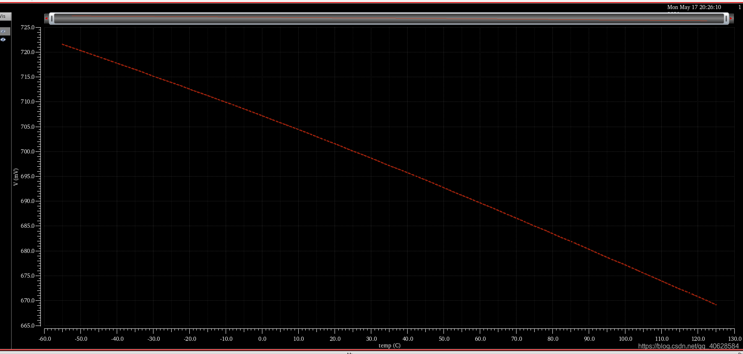The image size is (743, 354).
Task: Select the "temp (C)" x-axis title
Action: click(x=389, y=346)
